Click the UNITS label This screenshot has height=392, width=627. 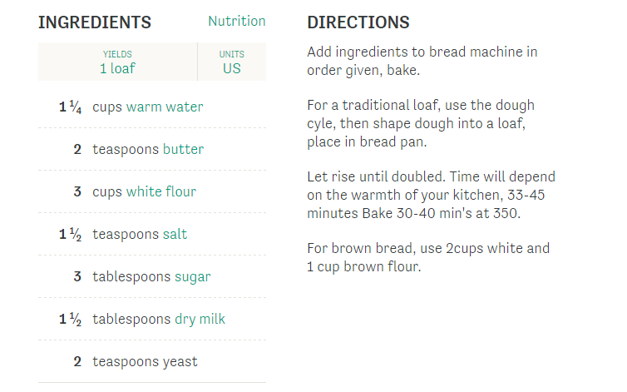click(232, 54)
